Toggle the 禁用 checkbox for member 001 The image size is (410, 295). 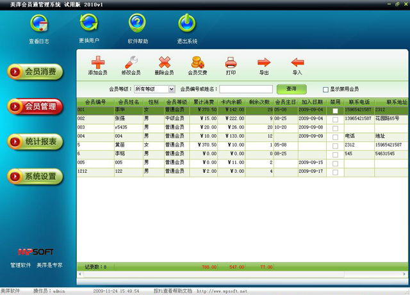click(335, 111)
